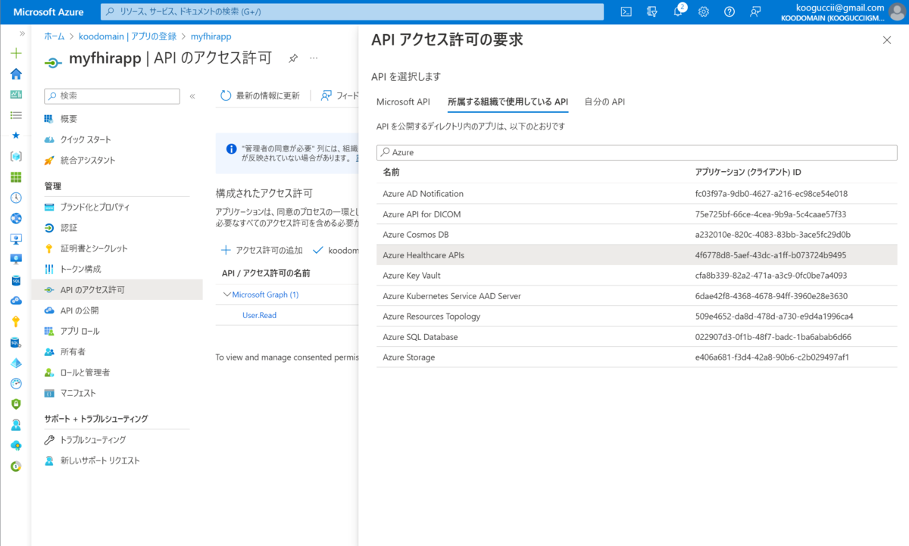
Task: Select Azure Key Vault row
Action: [636, 276]
